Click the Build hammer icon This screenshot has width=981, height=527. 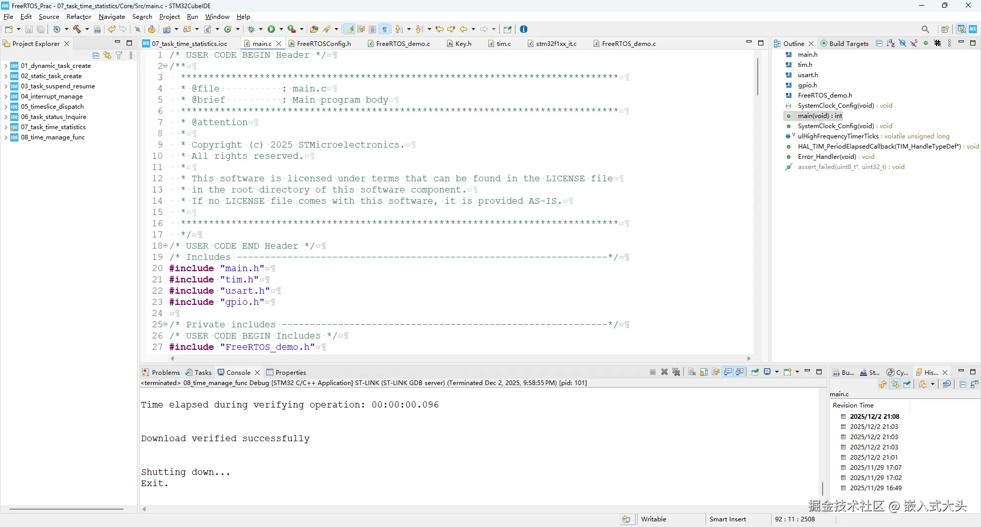(x=77, y=29)
